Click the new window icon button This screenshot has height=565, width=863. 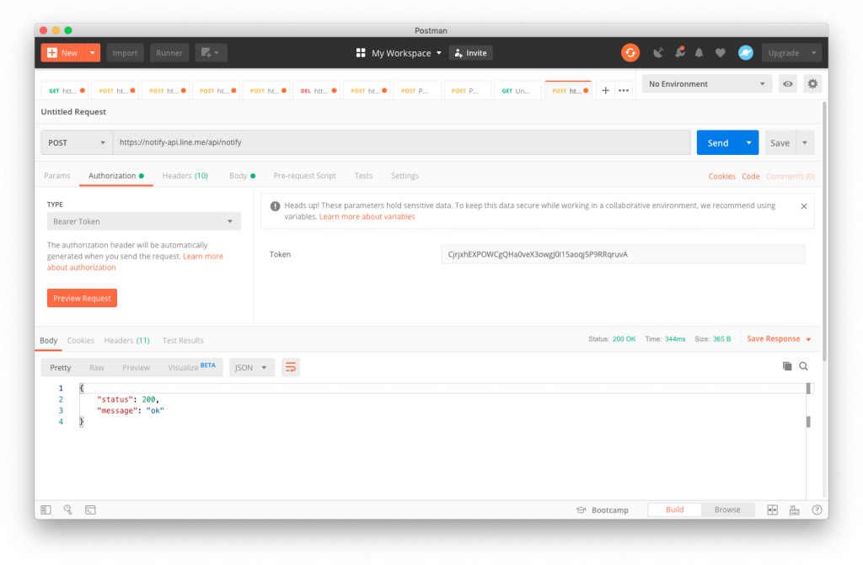point(211,53)
